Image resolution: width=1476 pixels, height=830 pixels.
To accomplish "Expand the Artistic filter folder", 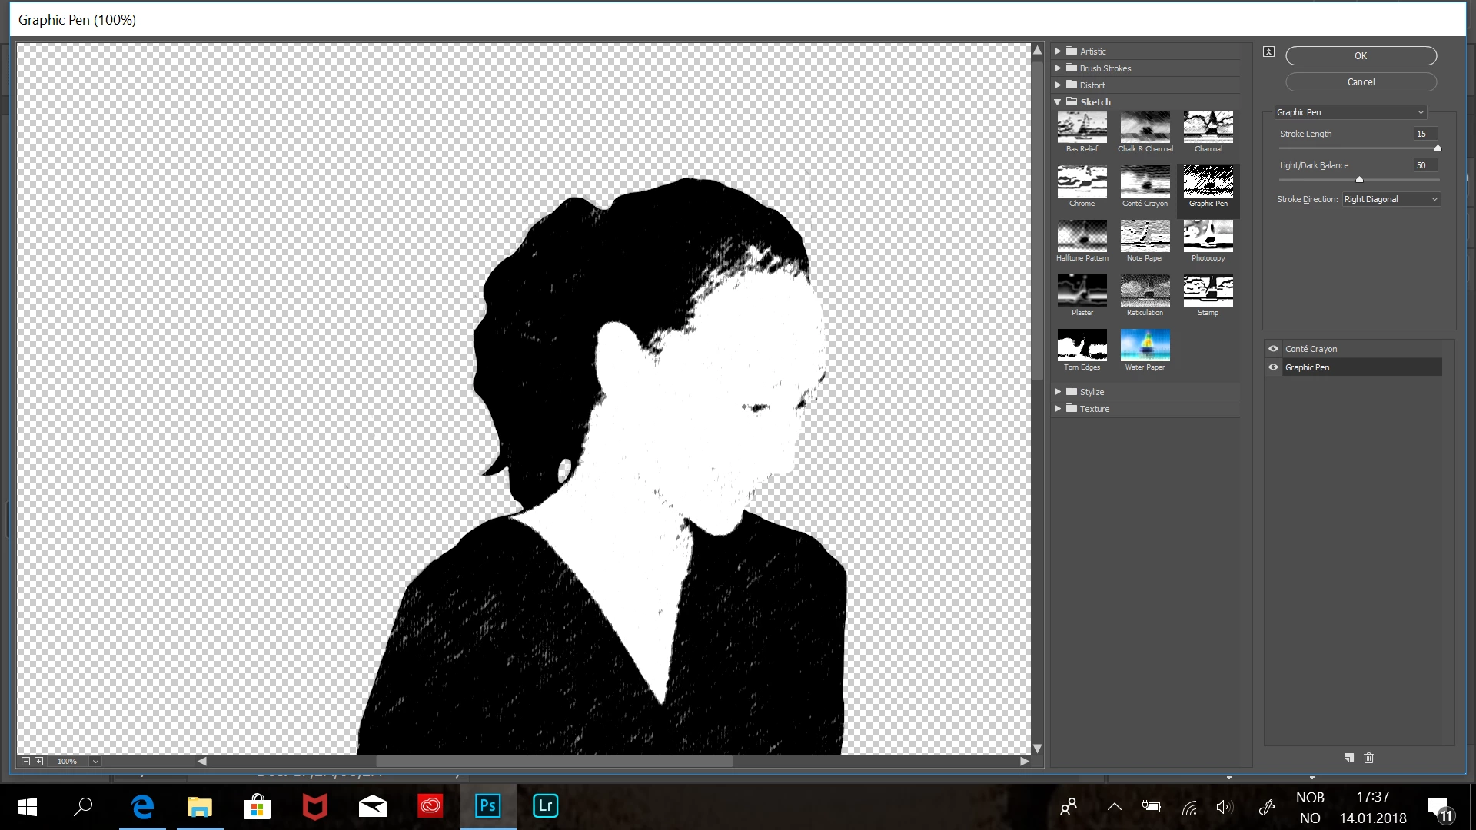I will (x=1059, y=51).
